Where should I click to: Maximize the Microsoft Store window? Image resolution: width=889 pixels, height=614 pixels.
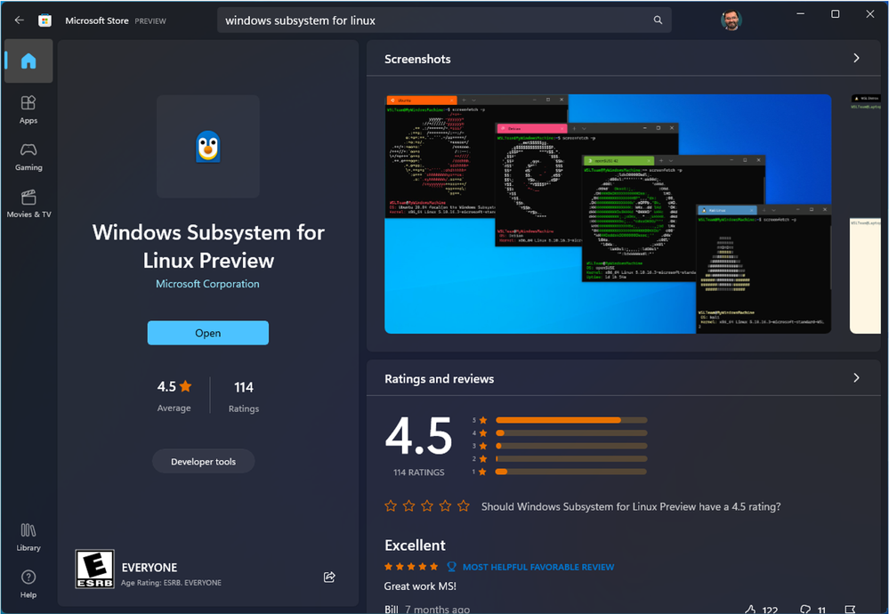[x=835, y=13]
